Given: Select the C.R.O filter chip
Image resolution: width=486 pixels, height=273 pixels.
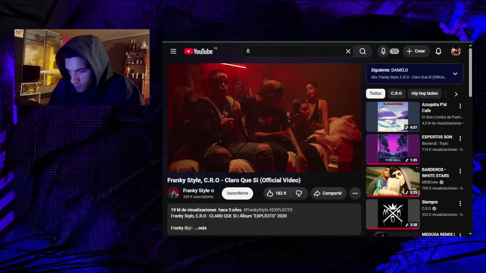Looking at the screenshot, I should pos(396,93).
